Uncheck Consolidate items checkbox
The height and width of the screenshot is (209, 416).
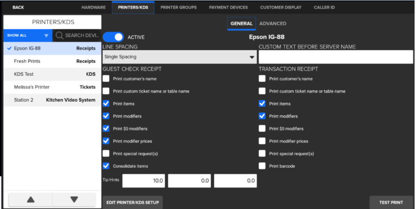tap(106, 166)
